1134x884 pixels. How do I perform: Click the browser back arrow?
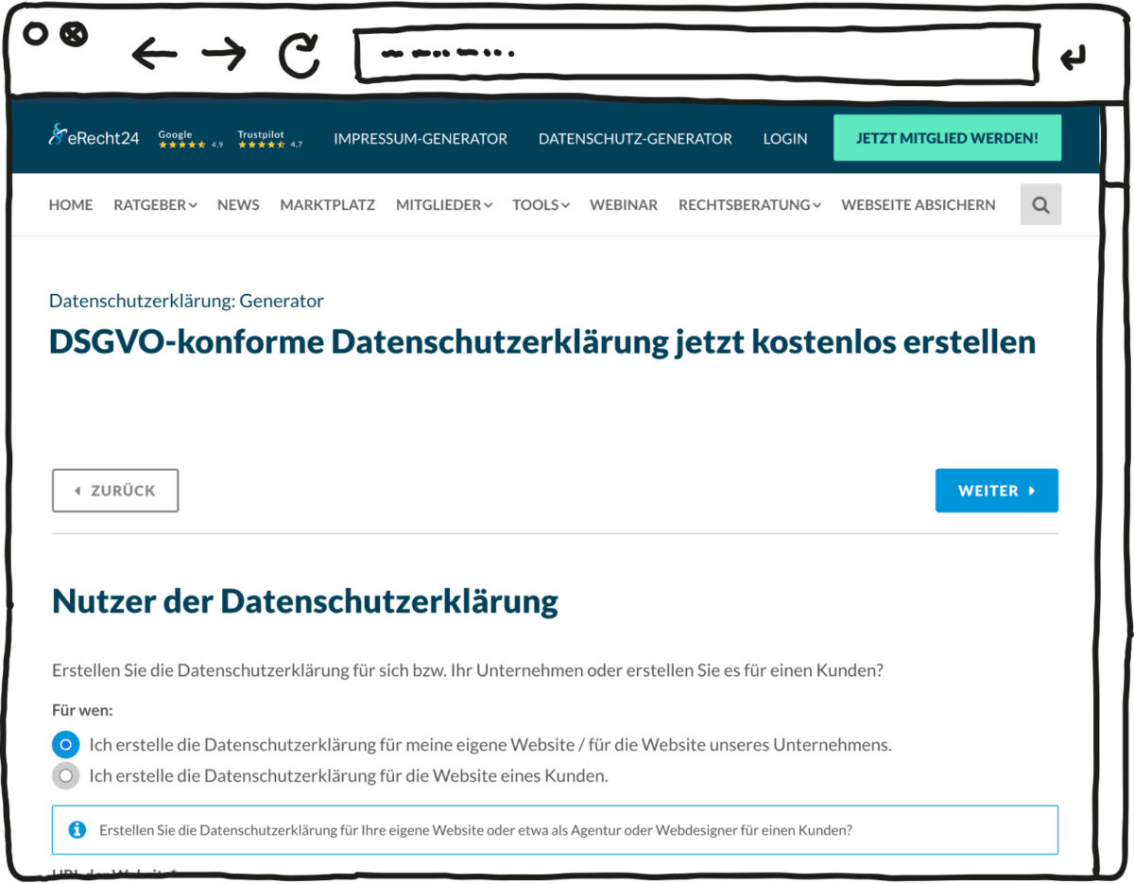point(154,55)
